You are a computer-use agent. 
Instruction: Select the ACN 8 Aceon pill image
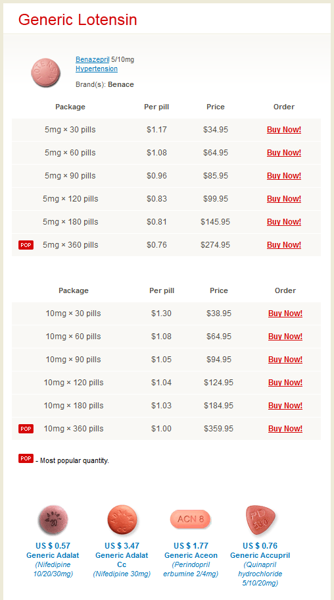tap(190, 519)
